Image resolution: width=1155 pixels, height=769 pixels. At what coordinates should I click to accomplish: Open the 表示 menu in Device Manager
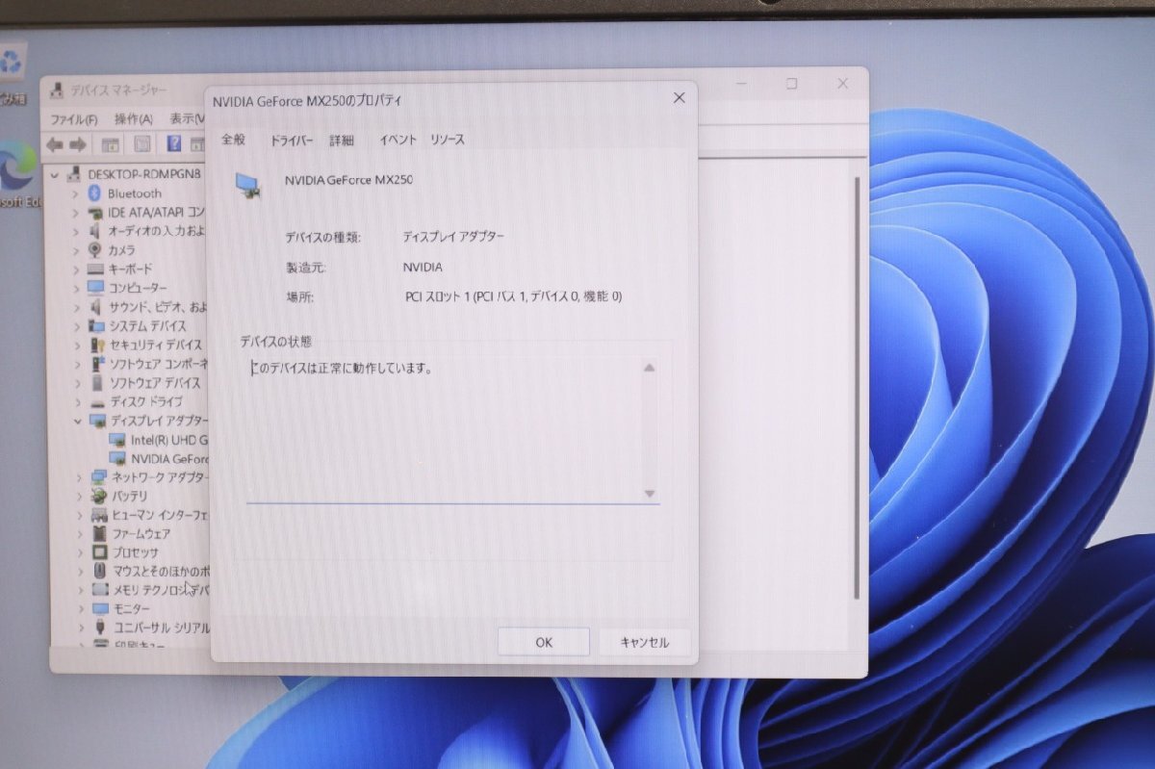pos(183,119)
